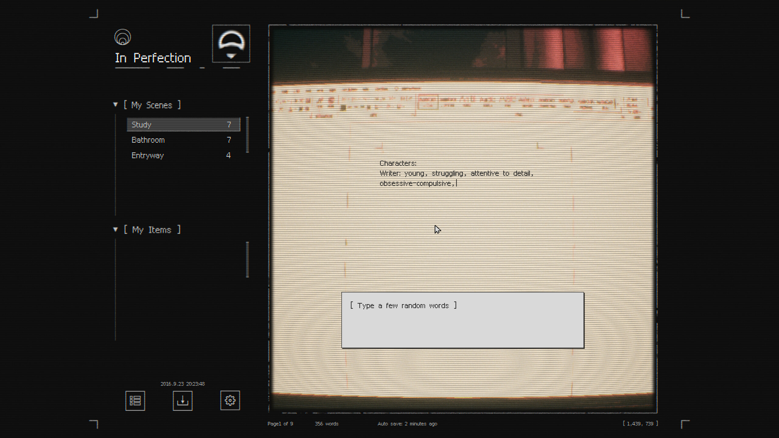
Task: Open the settings gear icon
Action: coord(230,400)
